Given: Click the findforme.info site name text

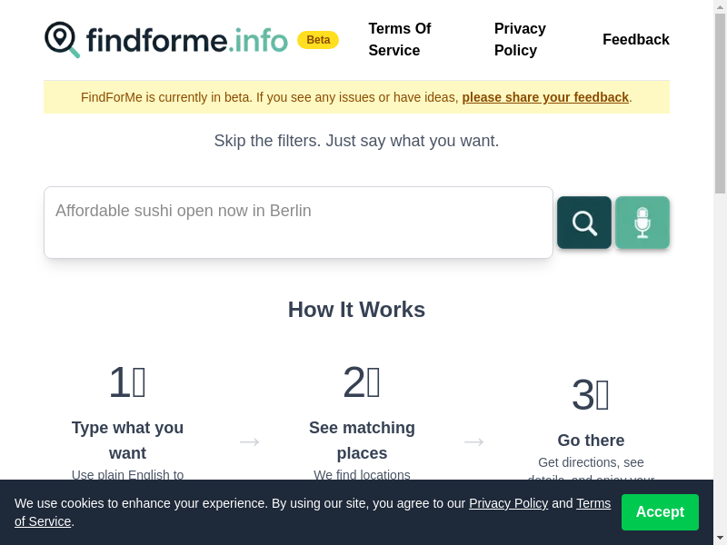Looking at the screenshot, I should click(186, 40).
